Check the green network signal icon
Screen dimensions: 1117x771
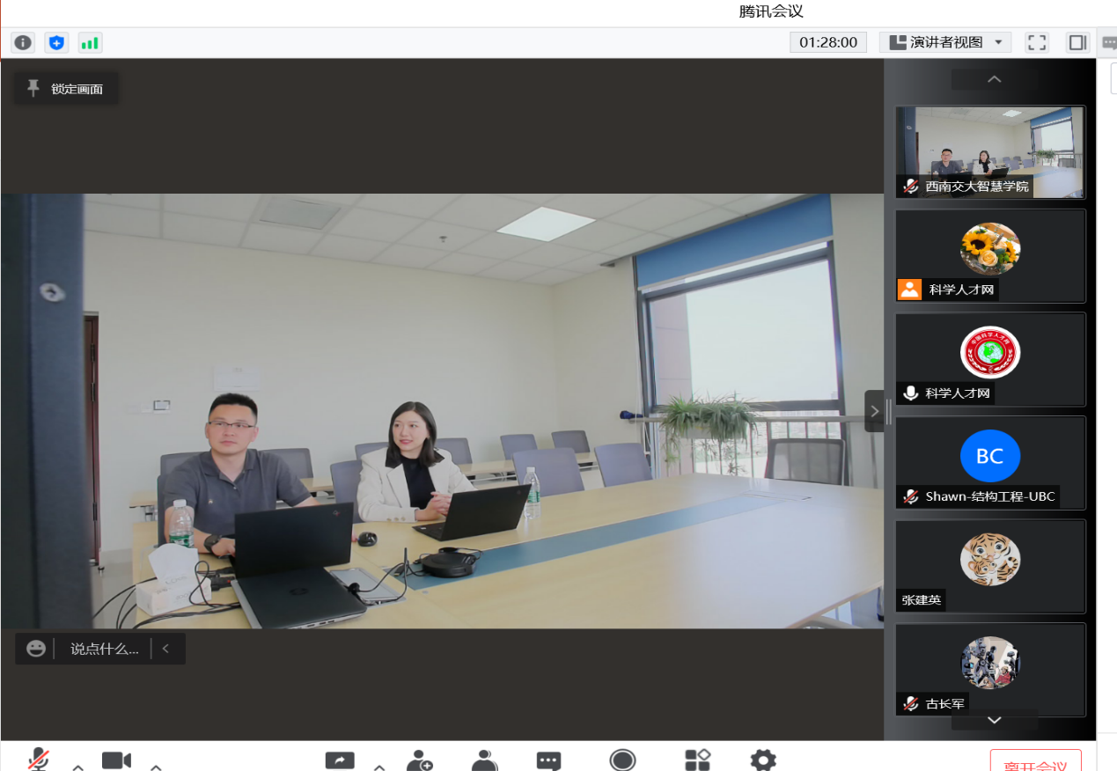pos(90,42)
